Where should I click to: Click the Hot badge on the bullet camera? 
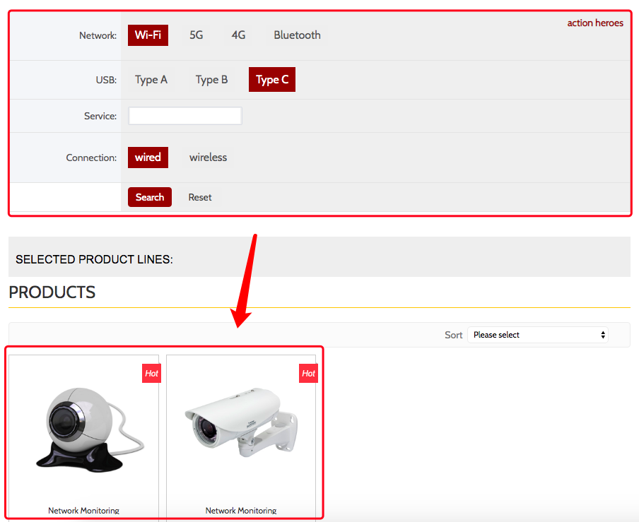click(x=308, y=374)
